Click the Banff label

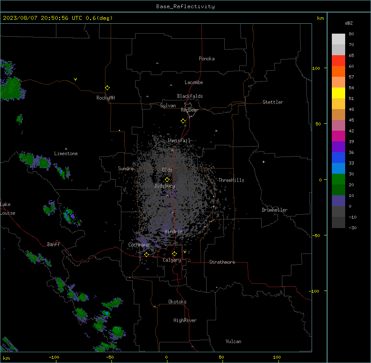click(x=53, y=244)
